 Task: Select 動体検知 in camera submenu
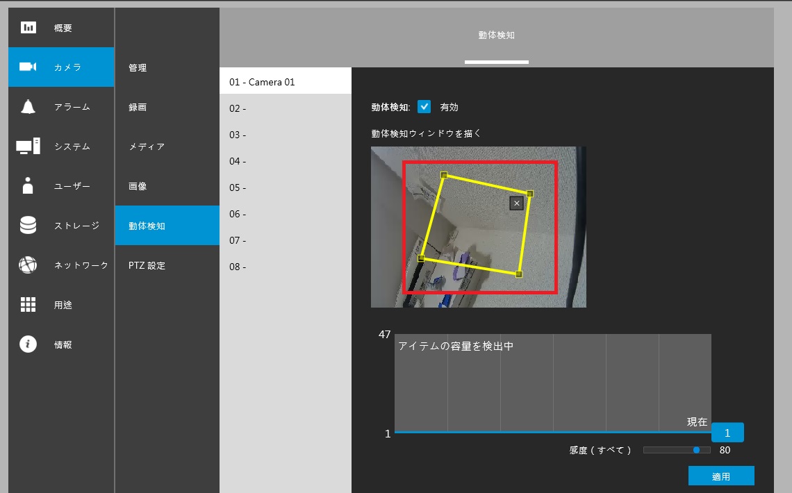pos(167,226)
